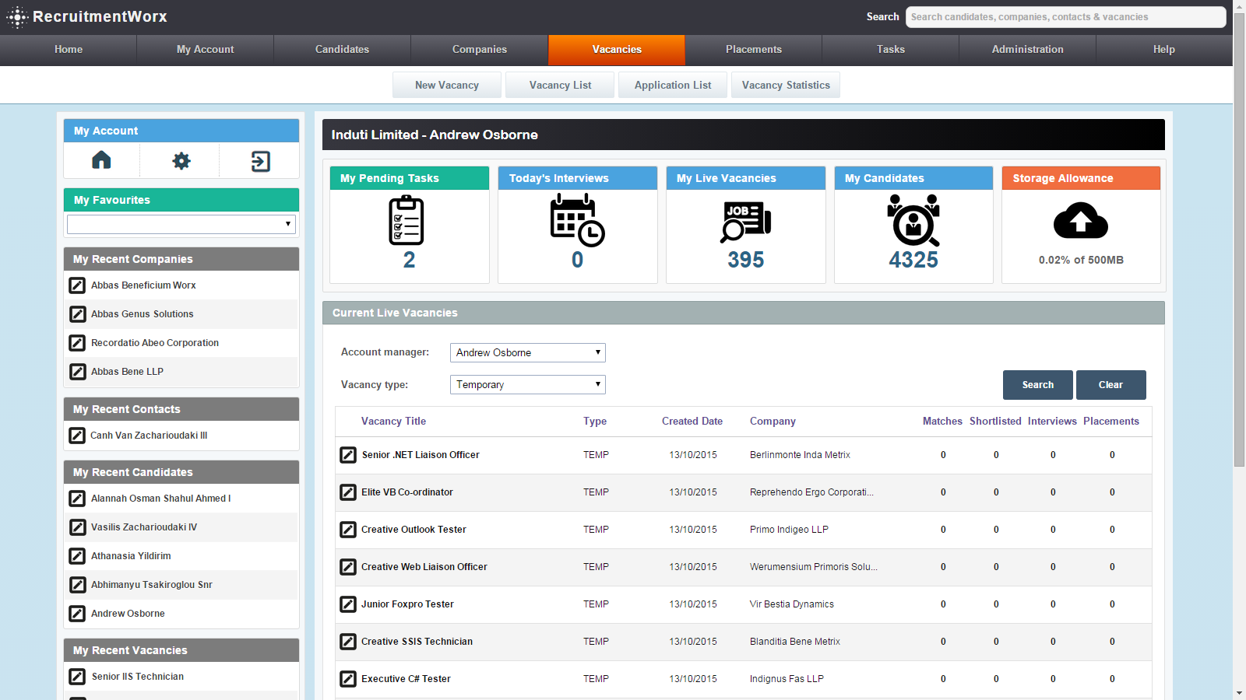
Task: Click the logout icon in My Account
Action: (x=261, y=161)
